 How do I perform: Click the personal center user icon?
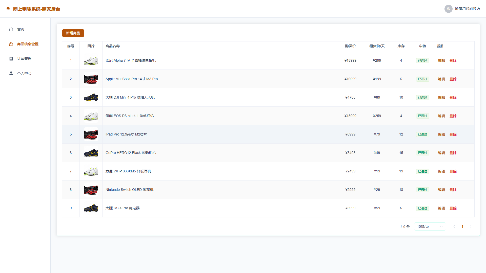pos(11,73)
